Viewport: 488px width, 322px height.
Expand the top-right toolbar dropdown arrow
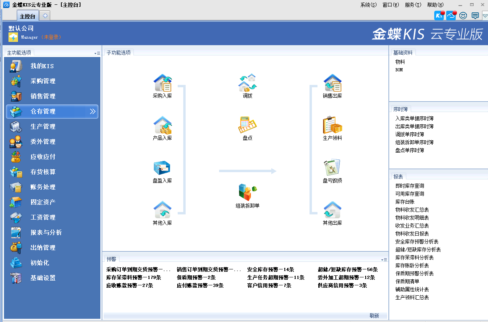485,16
